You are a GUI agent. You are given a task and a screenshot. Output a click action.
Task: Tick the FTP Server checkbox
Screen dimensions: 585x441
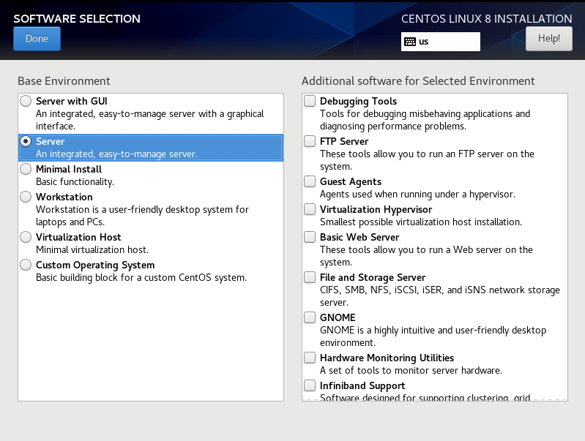coord(310,141)
